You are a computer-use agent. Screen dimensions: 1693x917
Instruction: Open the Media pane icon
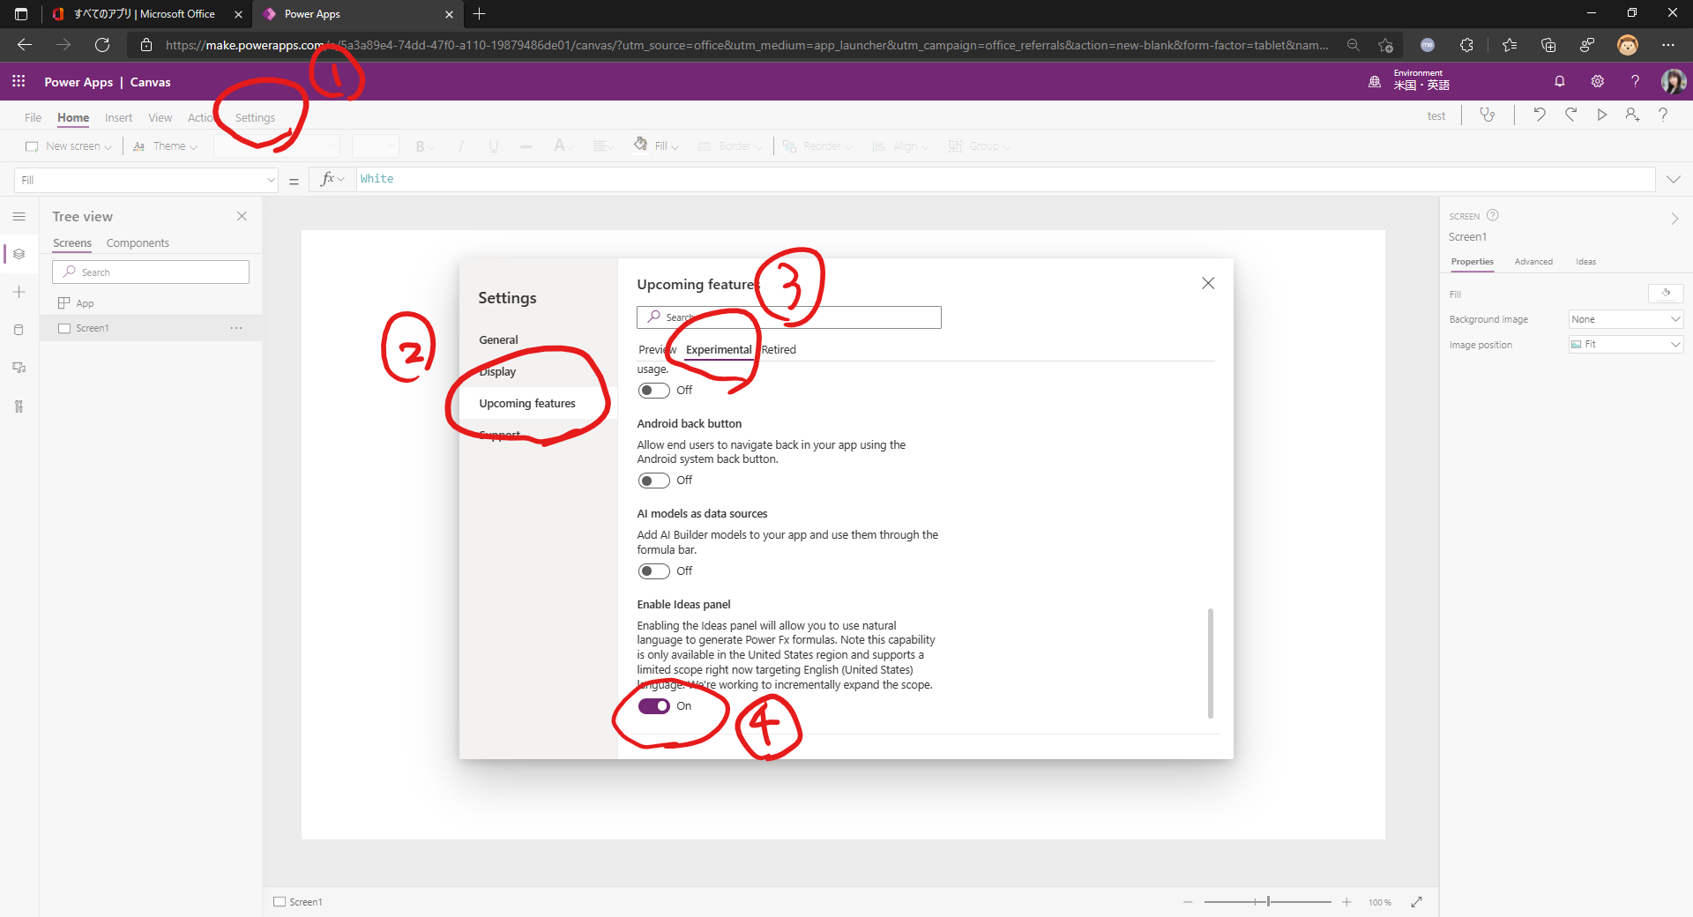tap(19, 368)
